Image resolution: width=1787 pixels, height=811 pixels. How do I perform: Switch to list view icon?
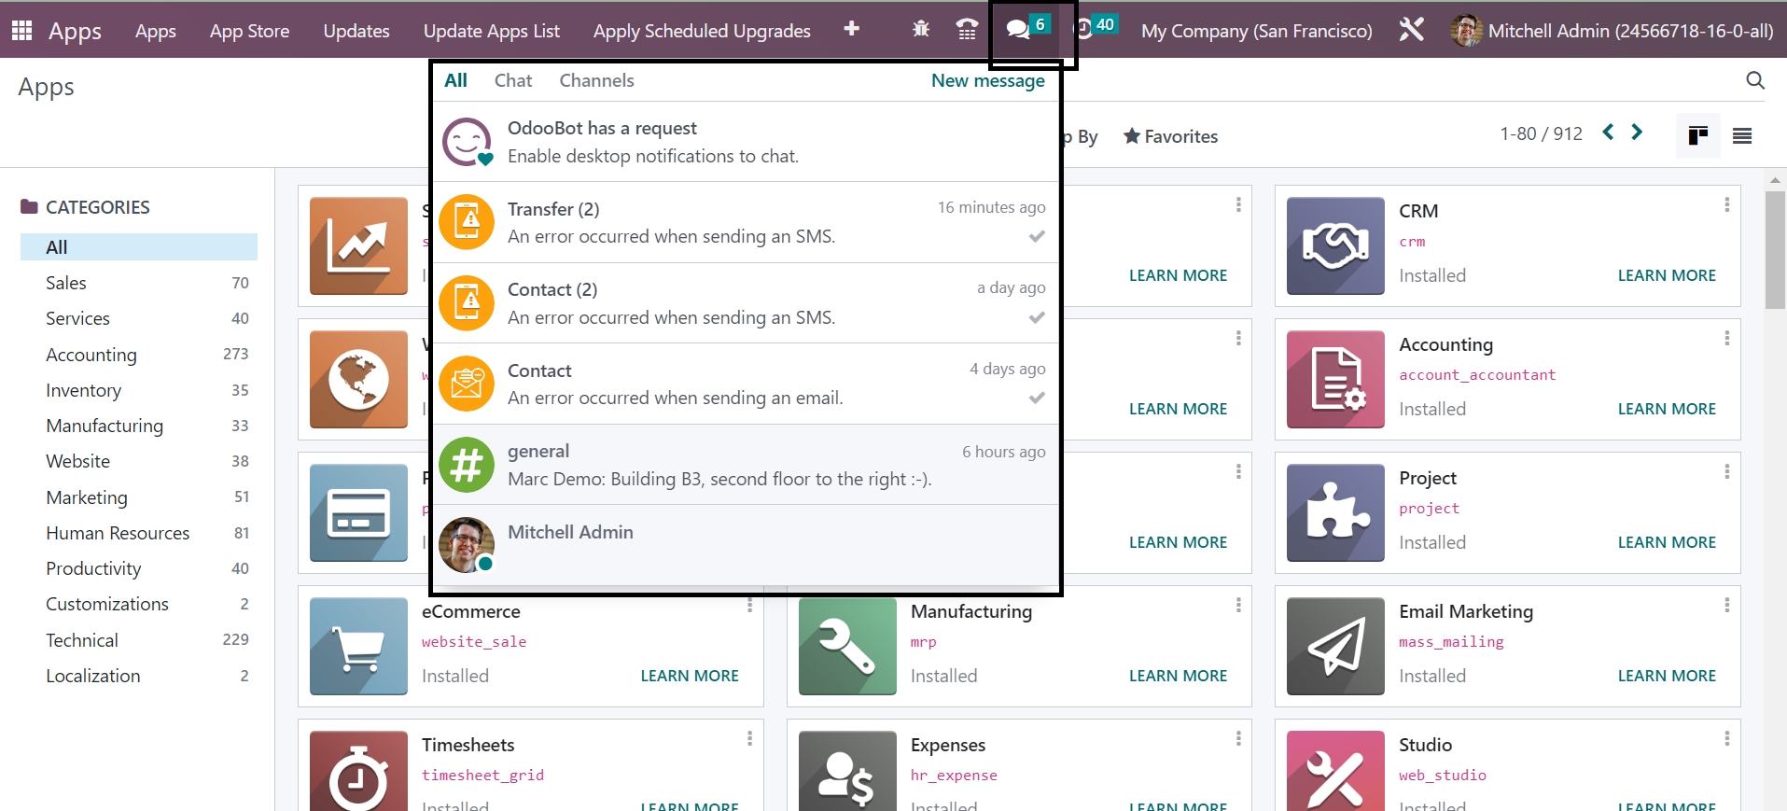click(1741, 136)
